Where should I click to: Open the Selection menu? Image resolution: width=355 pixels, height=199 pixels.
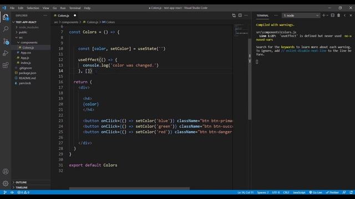pos(33,8)
